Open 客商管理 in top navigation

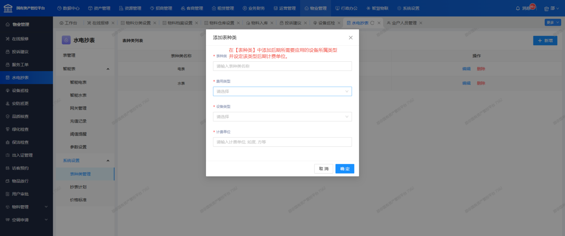(192, 8)
